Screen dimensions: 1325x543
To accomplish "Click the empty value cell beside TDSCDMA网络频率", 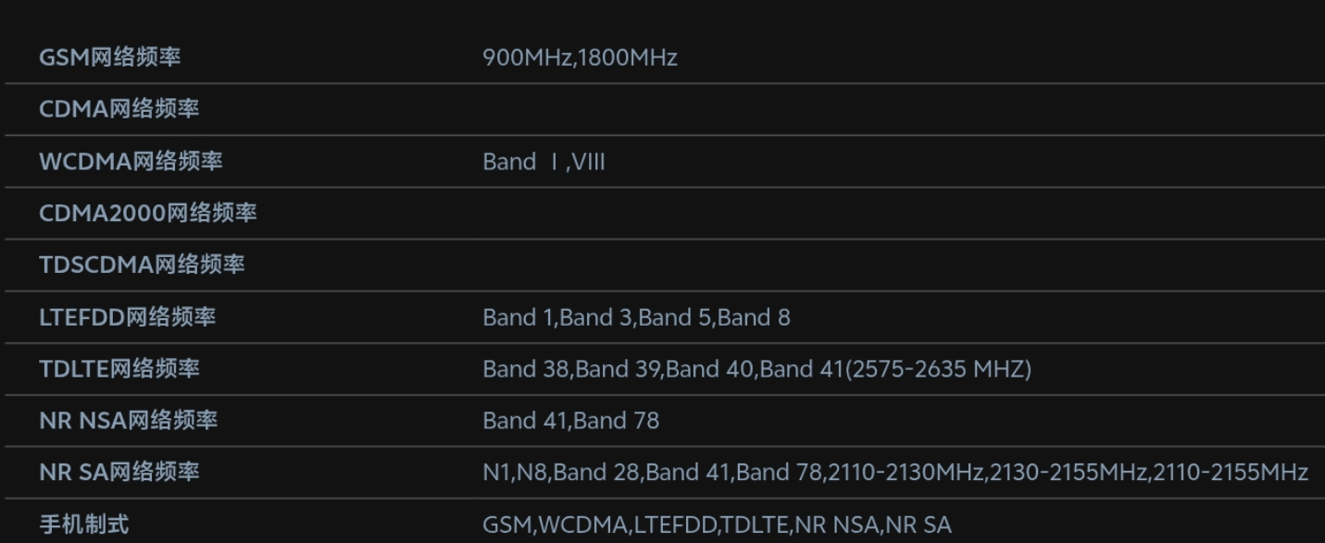I will (x=898, y=265).
